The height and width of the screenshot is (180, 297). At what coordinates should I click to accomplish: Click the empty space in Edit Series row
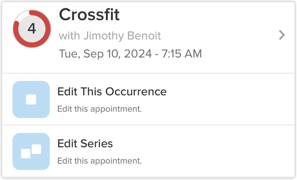tap(218, 151)
